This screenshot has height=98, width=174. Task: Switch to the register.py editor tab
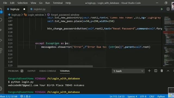(x=39, y=9)
